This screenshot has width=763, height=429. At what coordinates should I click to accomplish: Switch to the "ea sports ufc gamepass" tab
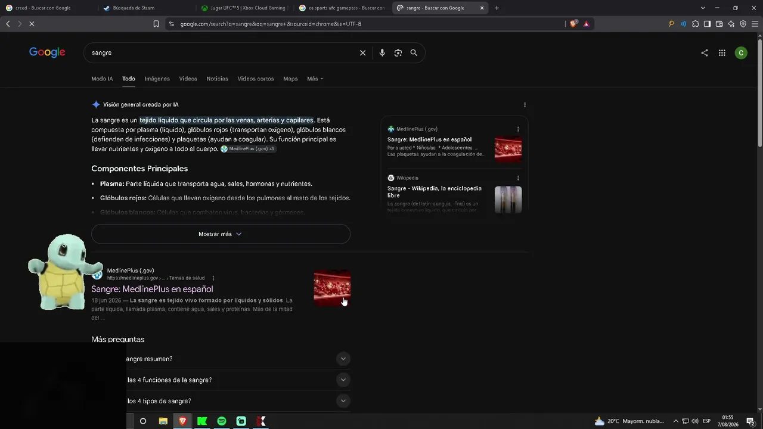point(342,8)
